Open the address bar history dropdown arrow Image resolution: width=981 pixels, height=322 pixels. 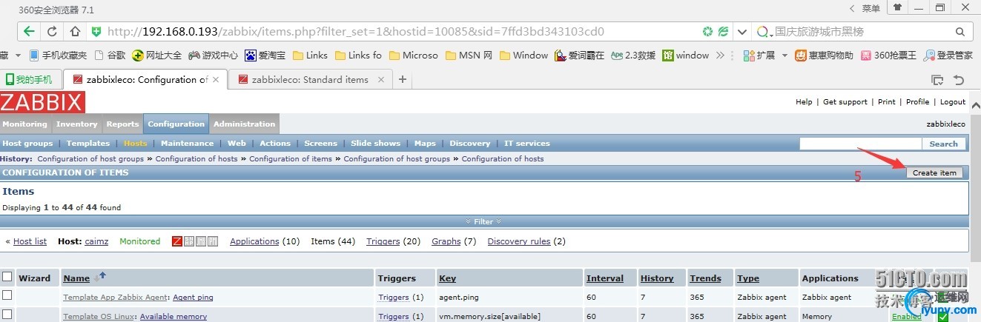pyautogui.click(x=742, y=32)
